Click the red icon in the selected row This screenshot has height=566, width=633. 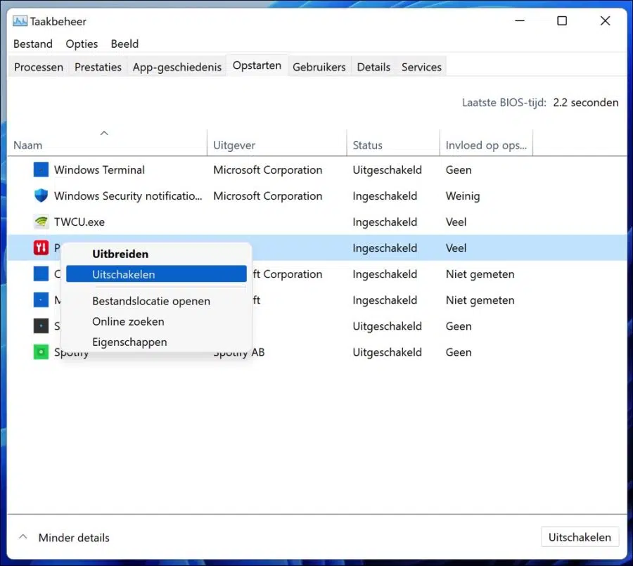pyautogui.click(x=41, y=248)
